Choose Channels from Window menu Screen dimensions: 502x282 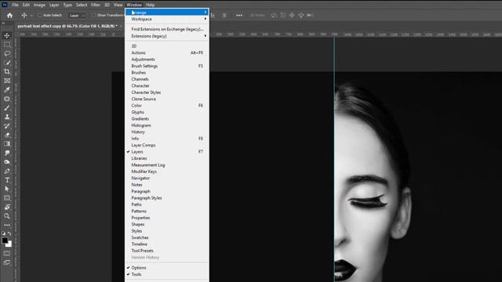click(167, 79)
